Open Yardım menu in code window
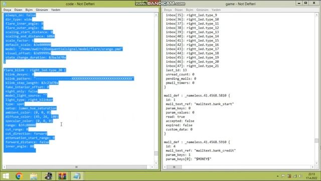Viewport: 321px width, 181px height. 56,10
